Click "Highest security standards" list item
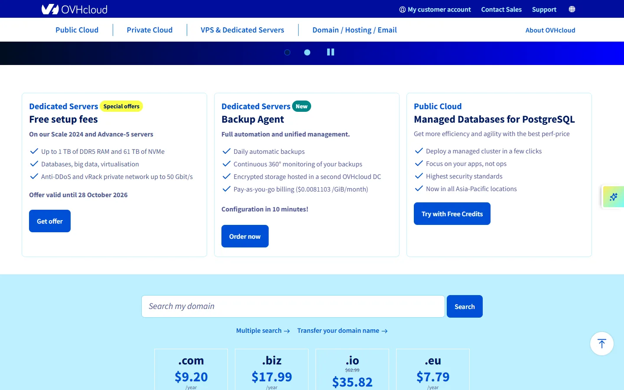Screen dimensions: 624x390 (464, 176)
